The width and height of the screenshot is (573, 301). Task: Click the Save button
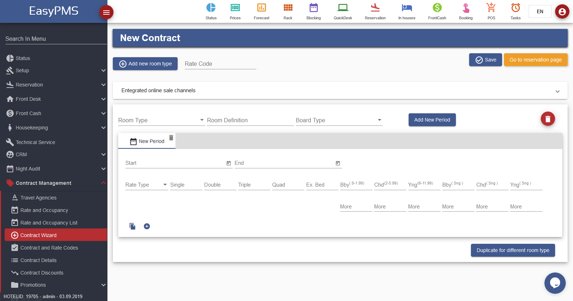click(486, 60)
